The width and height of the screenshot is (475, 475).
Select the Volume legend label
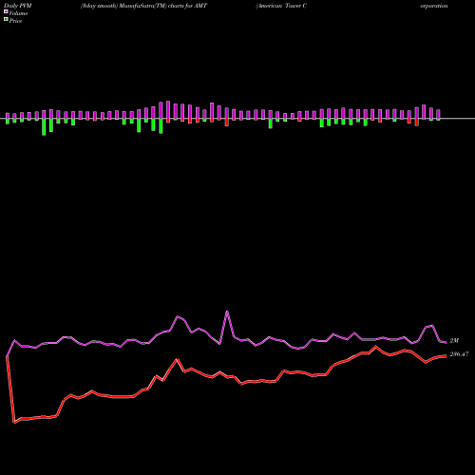18,13
